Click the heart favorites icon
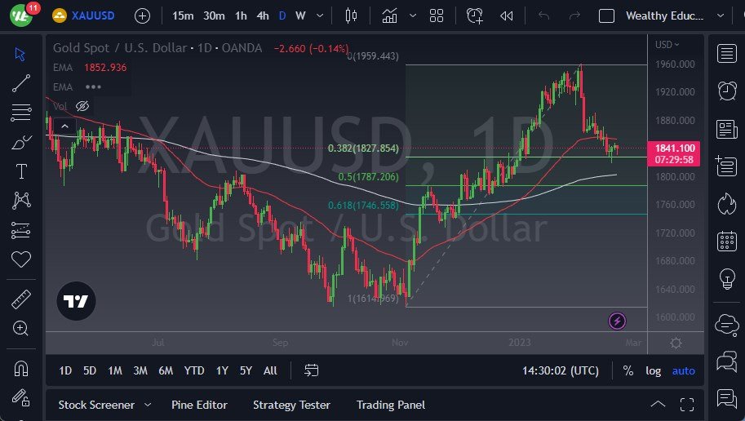The width and height of the screenshot is (745, 421). 21,259
